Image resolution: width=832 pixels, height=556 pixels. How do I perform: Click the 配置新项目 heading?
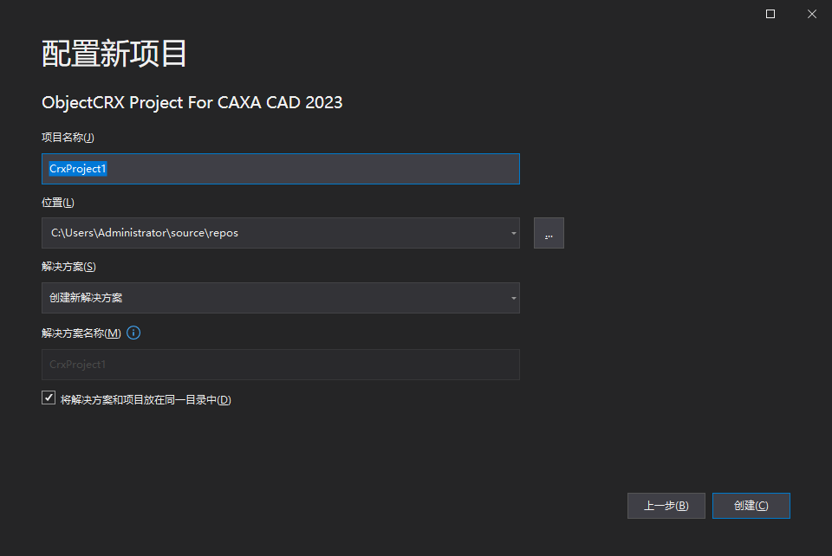(114, 54)
